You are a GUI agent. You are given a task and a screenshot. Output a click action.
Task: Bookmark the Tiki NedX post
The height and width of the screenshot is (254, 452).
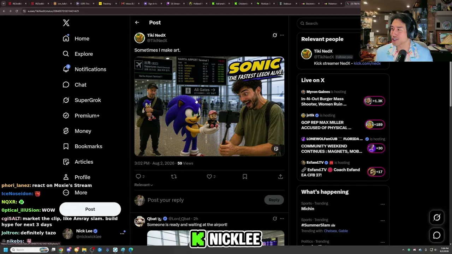point(245,176)
